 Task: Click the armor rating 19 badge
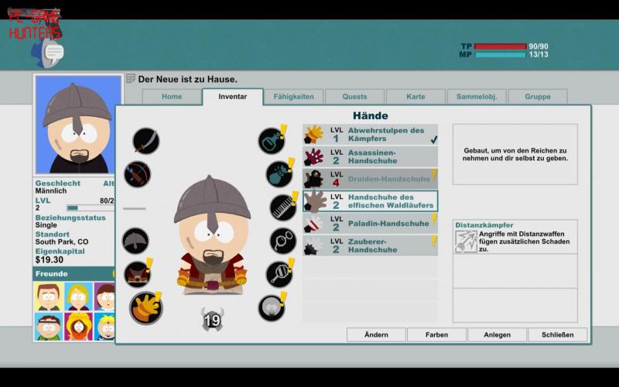coord(212,320)
